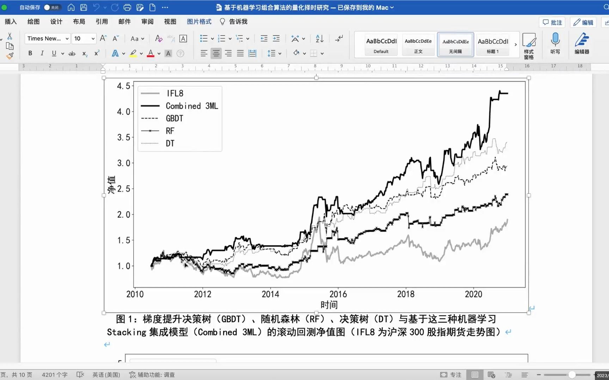This screenshot has width=609, height=380.
Task: Open the 样式窗格 styles pane
Action: coord(529,46)
